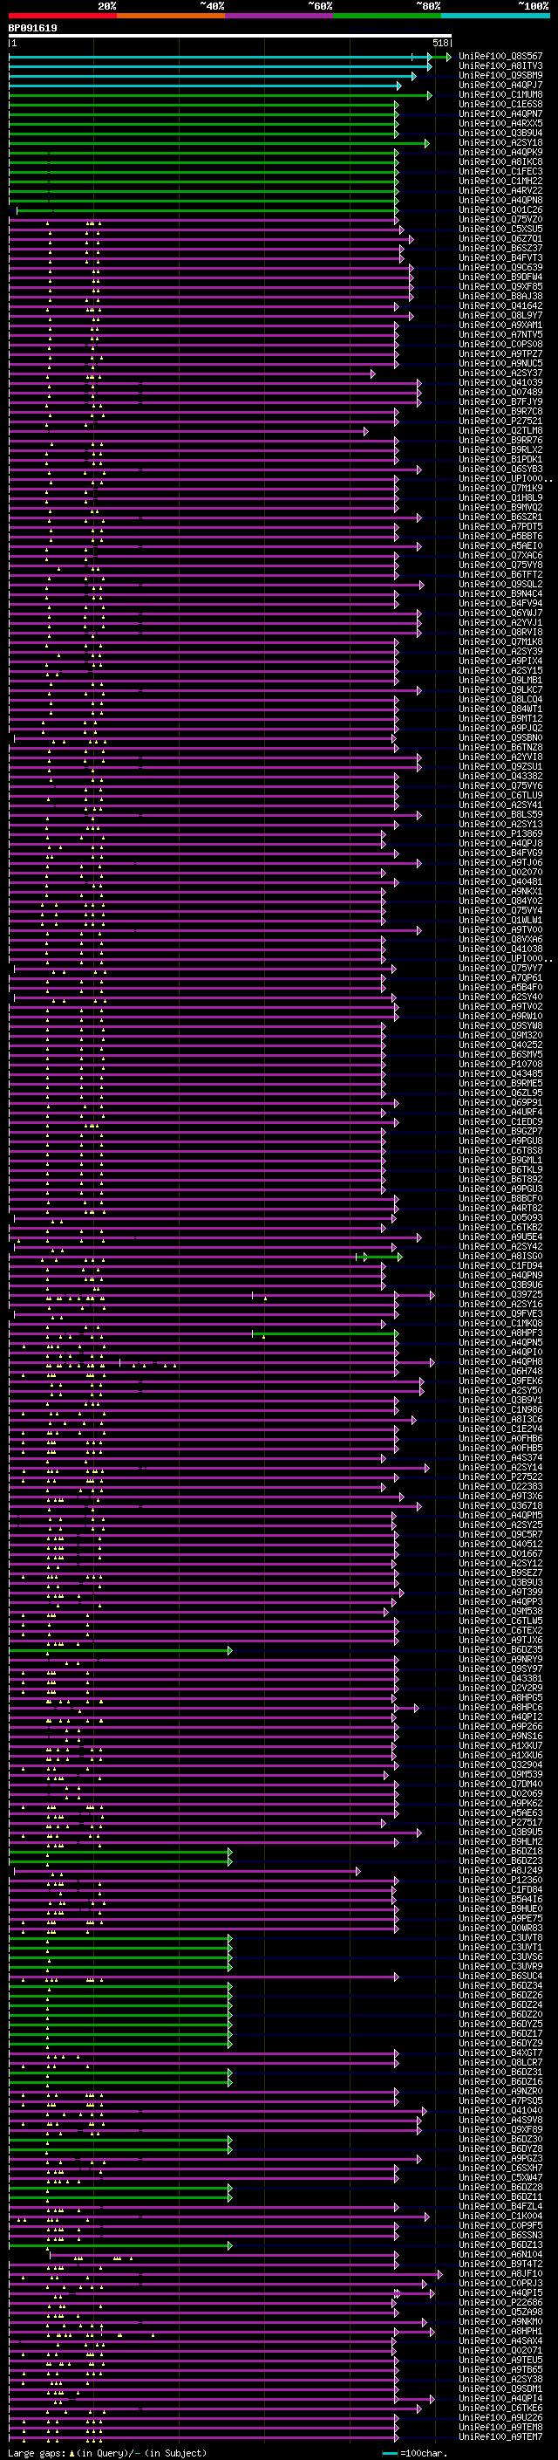This screenshot has height=2460, width=558.
Task: Select the UniRef100_B7FJY9 label
Action: (500, 402)
